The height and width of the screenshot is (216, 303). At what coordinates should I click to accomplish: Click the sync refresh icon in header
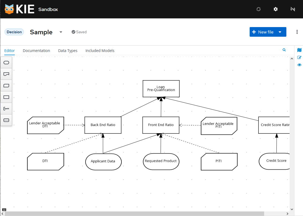click(258, 9)
